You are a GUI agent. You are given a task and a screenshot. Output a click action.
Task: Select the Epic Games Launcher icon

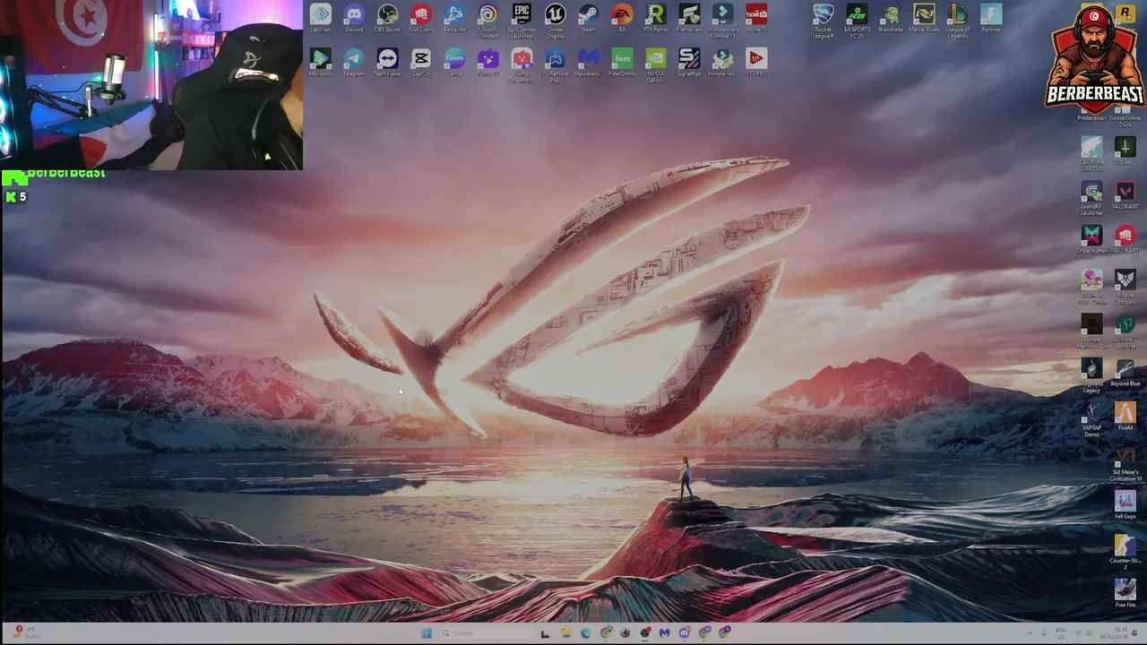point(522,20)
